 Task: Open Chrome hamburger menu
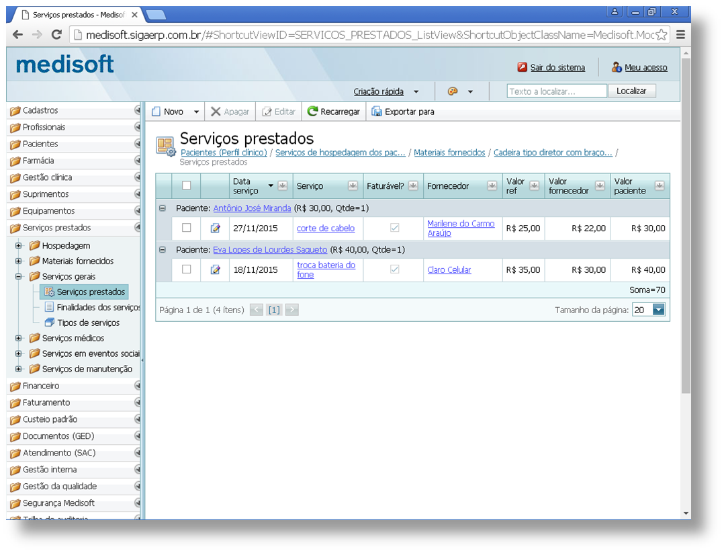(x=680, y=35)
